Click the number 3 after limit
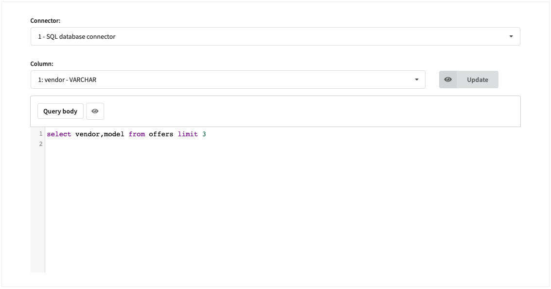Screen dimensions: 551x289 [204, 134]
